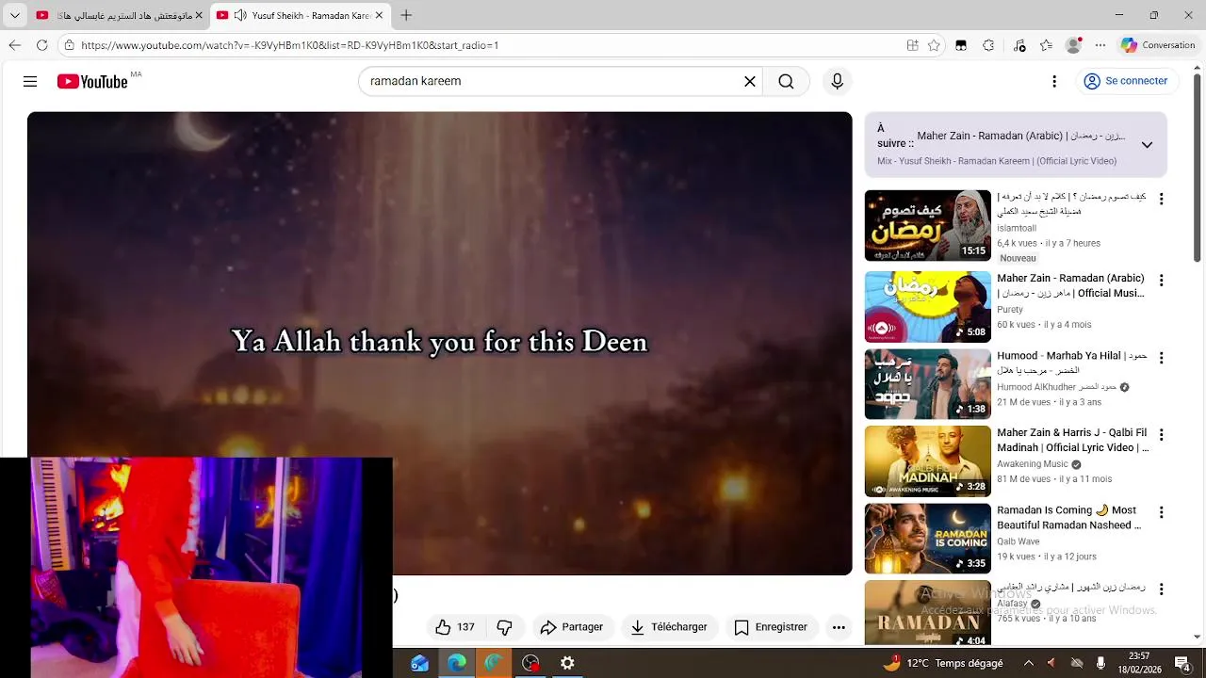This screenshot has height=678, width=1206.
Task: Play the Maher Zain Ramadan 5:08 thumbnail
Action: [928, 307]
